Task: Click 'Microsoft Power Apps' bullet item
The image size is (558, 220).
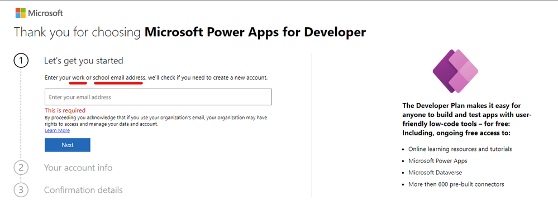Action: click(x=438, y=161)
